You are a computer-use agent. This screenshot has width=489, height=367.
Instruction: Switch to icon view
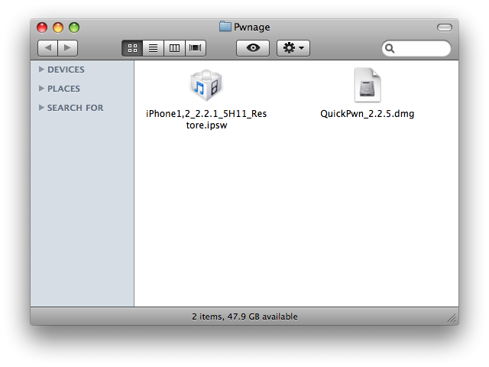[x=132, y=48]
